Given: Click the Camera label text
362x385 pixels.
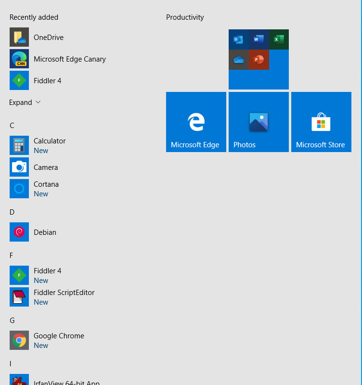Looking at the screenshot, I should pyautogui.click(x=46, y=167).
